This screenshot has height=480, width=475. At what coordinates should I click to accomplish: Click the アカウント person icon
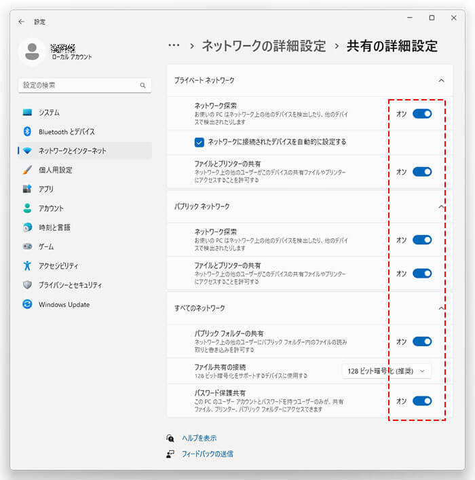27,208
